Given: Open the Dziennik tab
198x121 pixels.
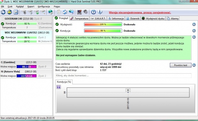Looking at the screenshot, I should pos(133,19).
